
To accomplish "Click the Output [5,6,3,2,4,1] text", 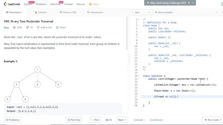I will coord(21,111).
